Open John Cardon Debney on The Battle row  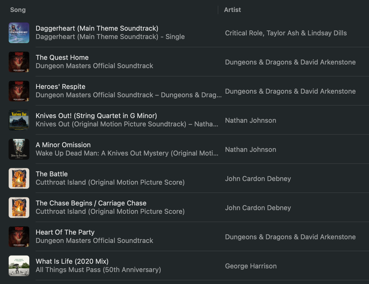click(x=258, y=179)
